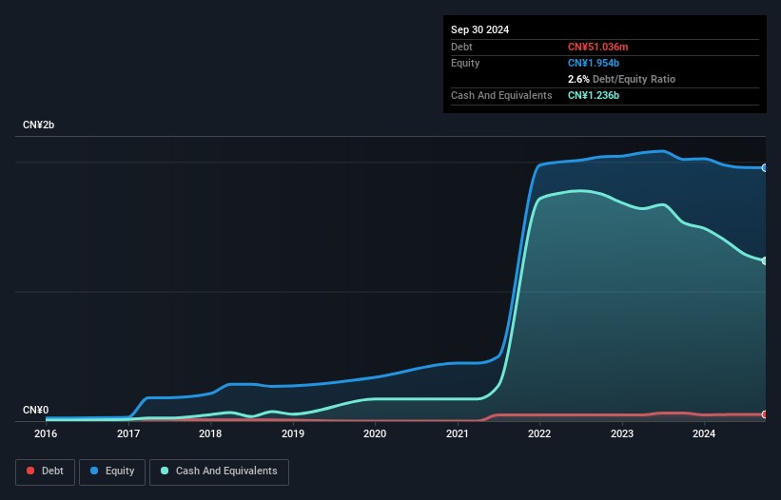This screenshot has height=500, width=781.
Task: Click the CN¥51.036m debt value
Action: point(597,47)
